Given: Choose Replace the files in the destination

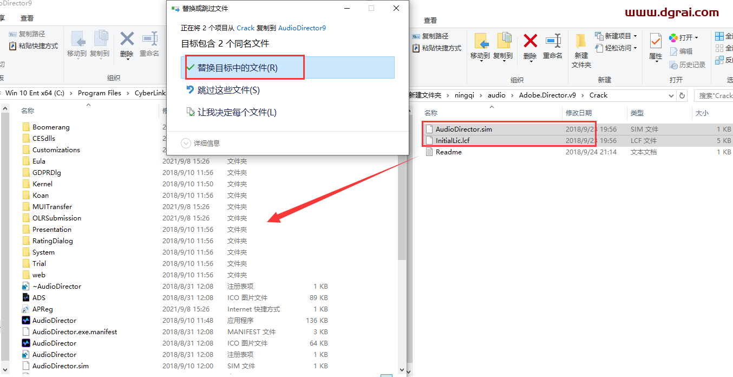Looking at the screenshot, I should 287,68.
